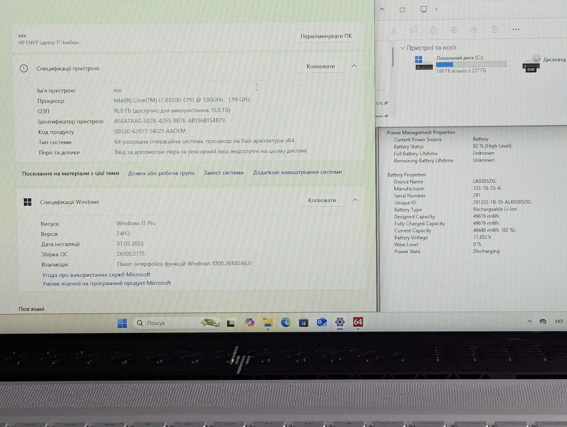Select the Wear Level row

coord(438,244)
